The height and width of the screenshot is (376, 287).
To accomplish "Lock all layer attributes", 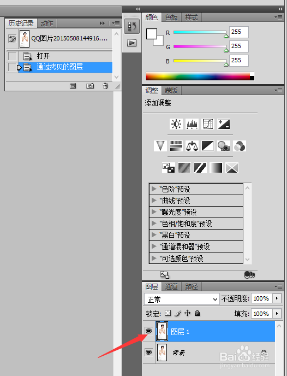I will [197, 313].
